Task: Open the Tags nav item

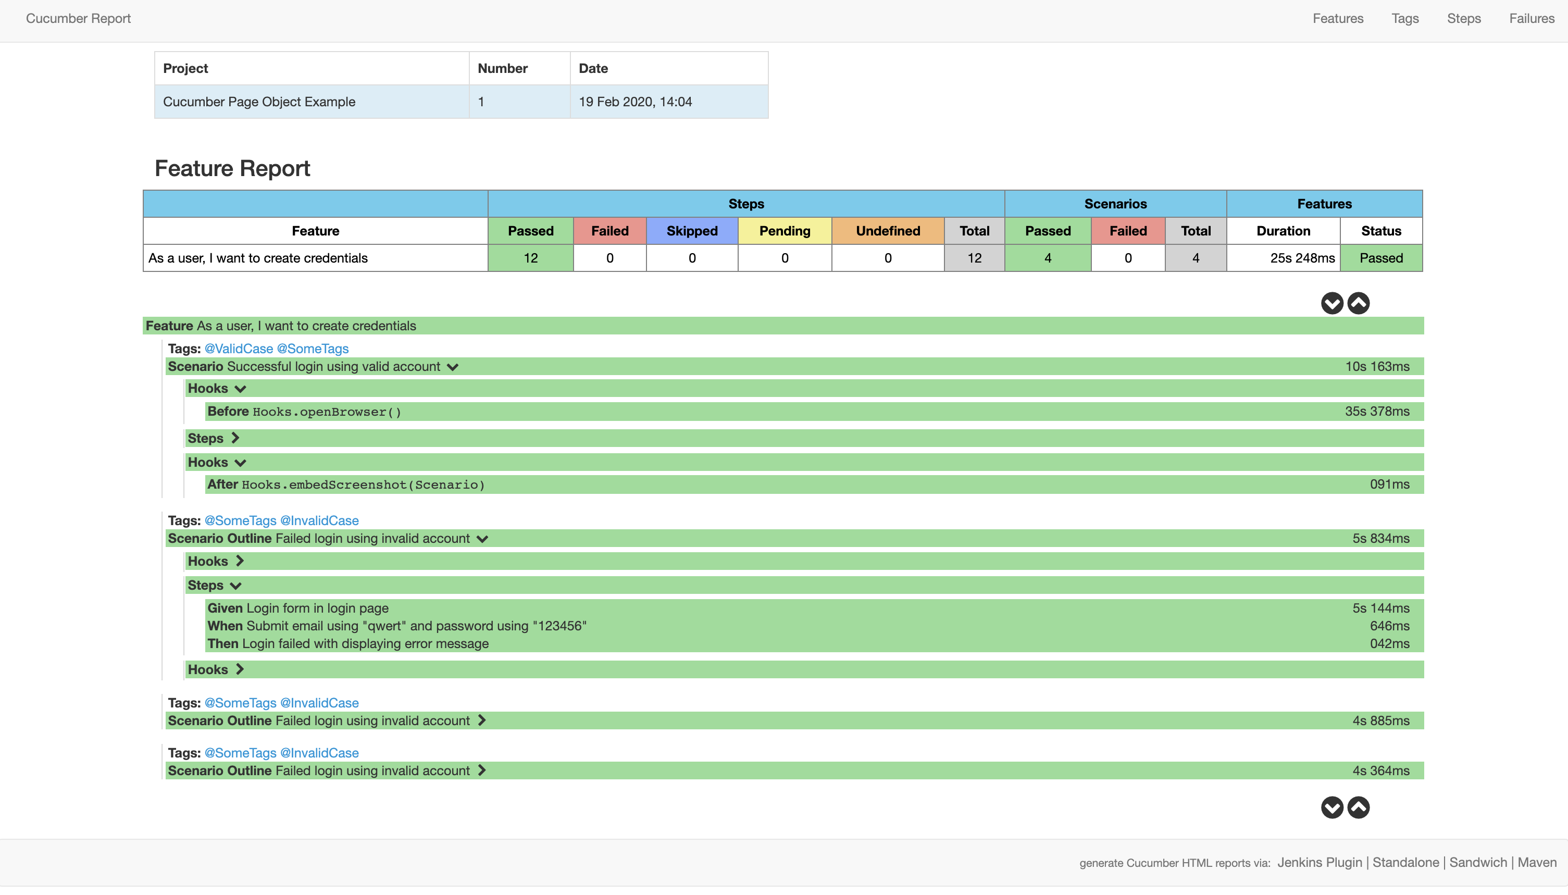Action: [x=1404, y=18]
